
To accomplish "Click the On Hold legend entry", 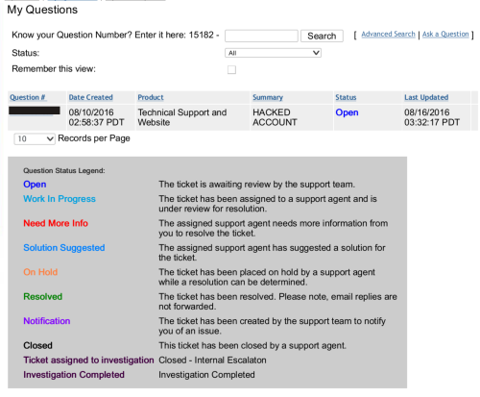I will 40,272.
